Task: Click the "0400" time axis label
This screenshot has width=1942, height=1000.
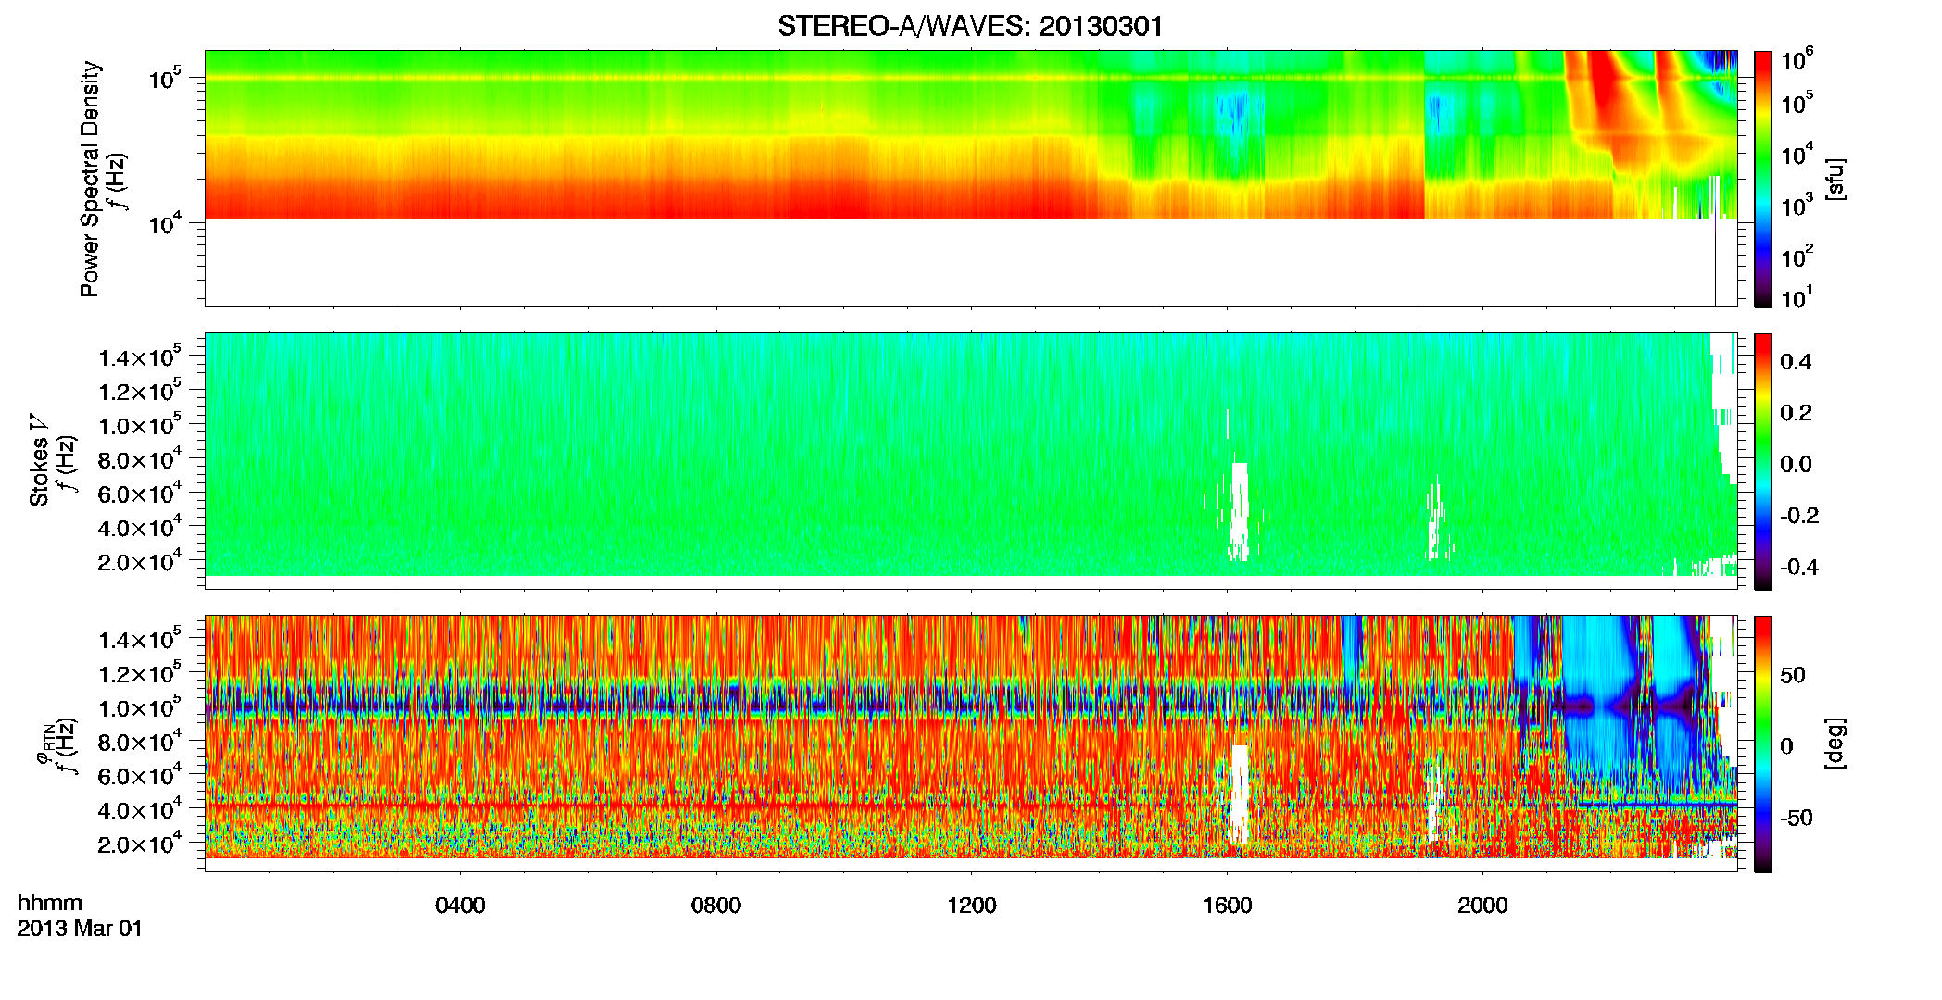Action: (x=460, y=906)
